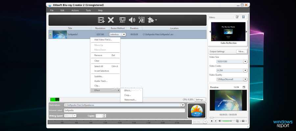
Task: Select Watermark... in the submenu
Action: tap(131, 100)
